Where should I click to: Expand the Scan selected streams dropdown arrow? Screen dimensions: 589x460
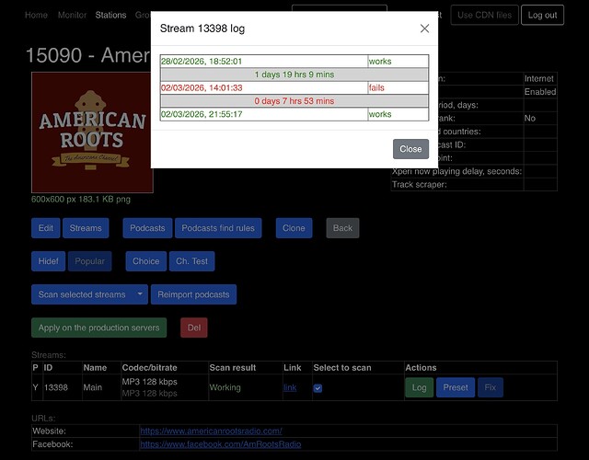pos(140,294)
